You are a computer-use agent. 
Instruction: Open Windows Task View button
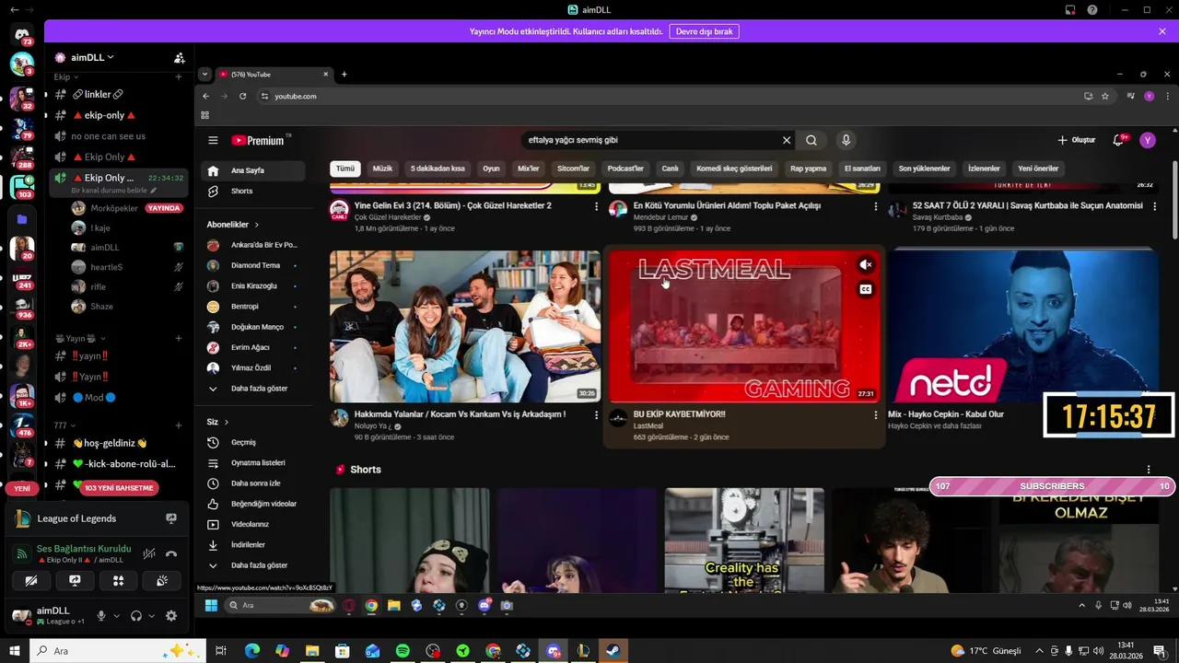coord(221,651)
